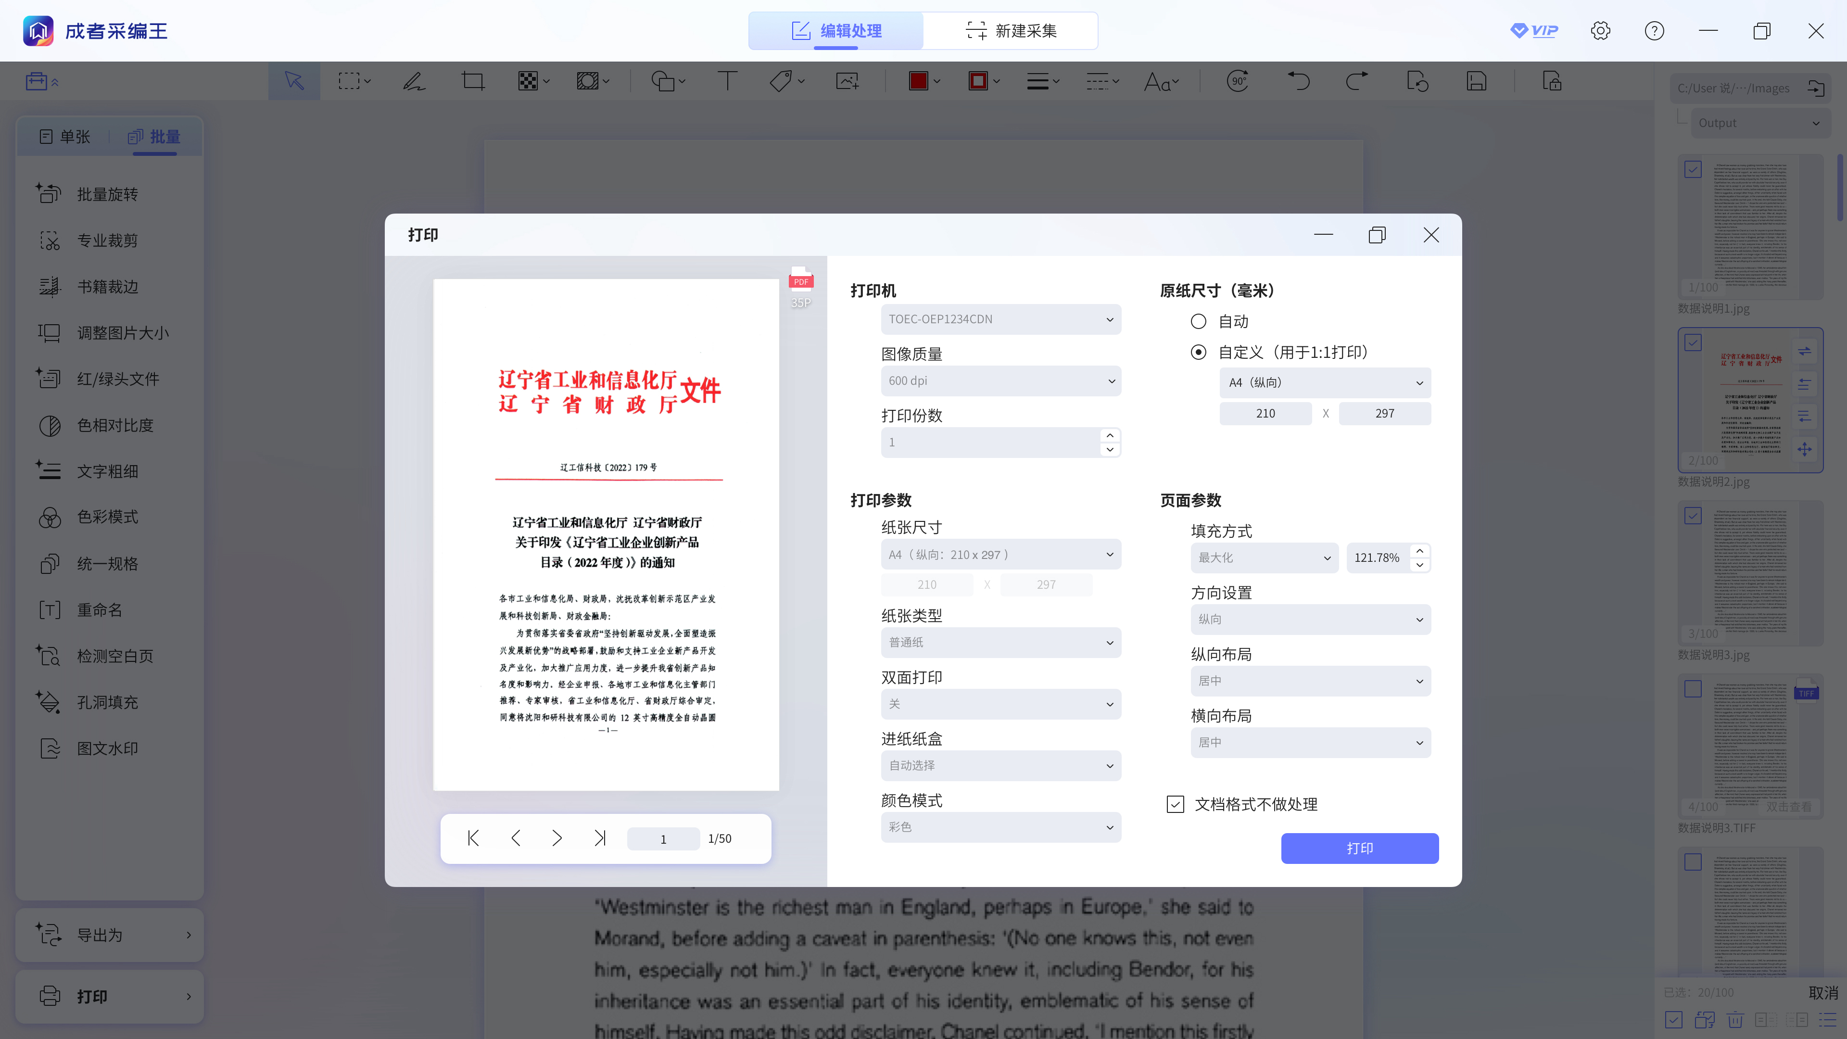Image resolution: width=1847 pixels, height=1039 pixels.
Task: Uncheck thumbnail 数据说明3.jpg checkbox
Action: (x=1693, y=516)
